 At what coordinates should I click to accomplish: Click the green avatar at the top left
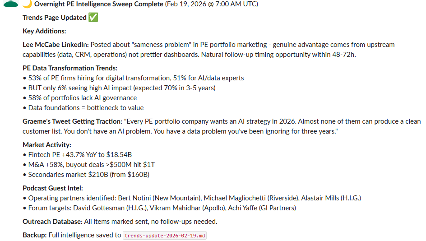pos(10,4)
